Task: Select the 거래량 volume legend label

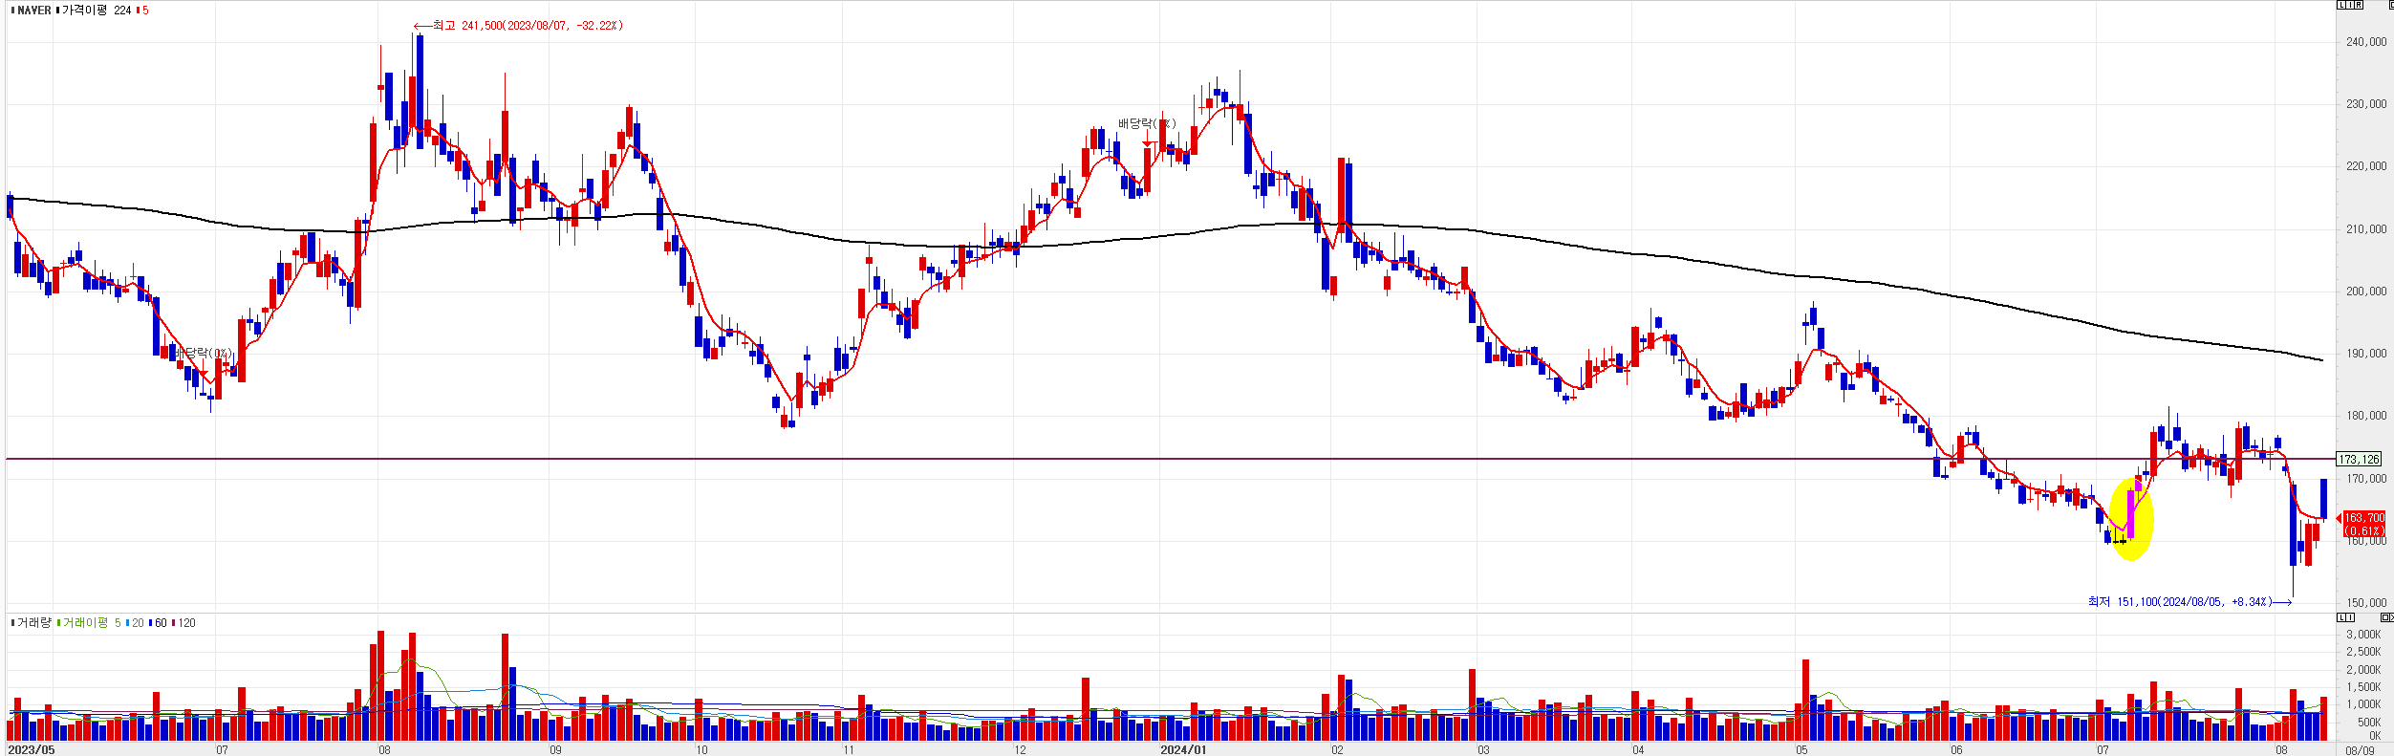Action: click(31, 623)
